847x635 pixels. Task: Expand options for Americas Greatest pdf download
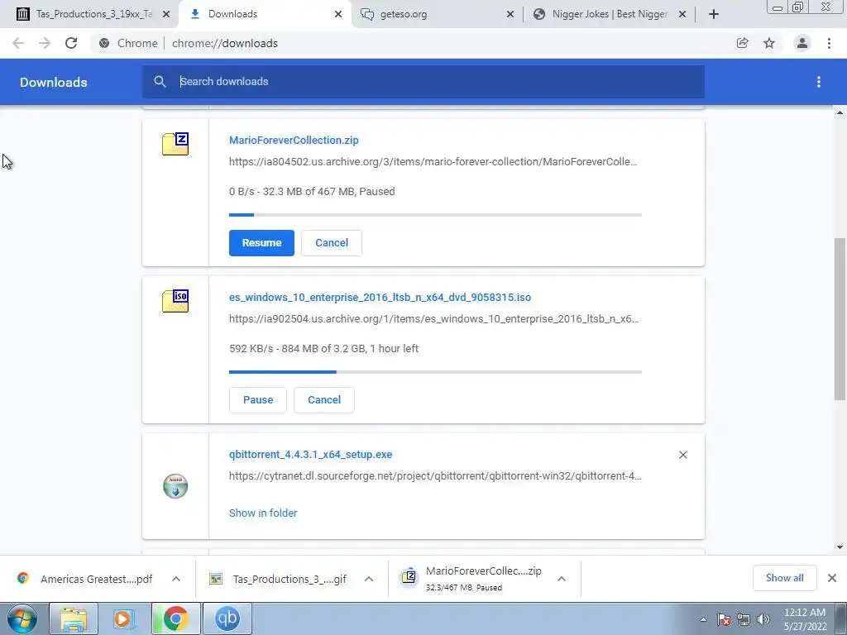(176, 579)
